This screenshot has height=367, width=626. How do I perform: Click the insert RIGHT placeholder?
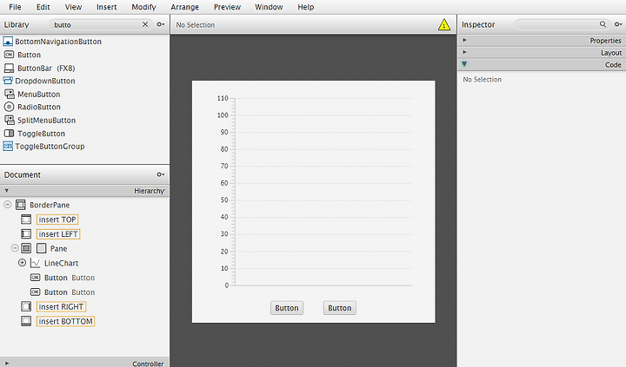tap(61, 306)
